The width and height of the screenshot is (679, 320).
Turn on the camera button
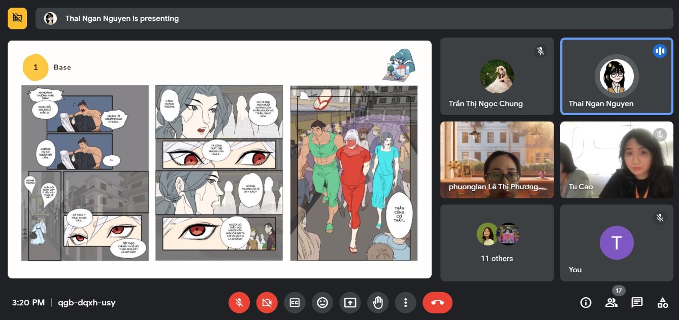[x=267, y=303]
